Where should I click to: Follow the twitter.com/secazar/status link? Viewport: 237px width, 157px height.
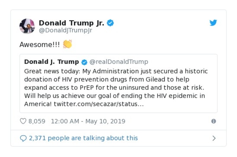tap(98, 105)
